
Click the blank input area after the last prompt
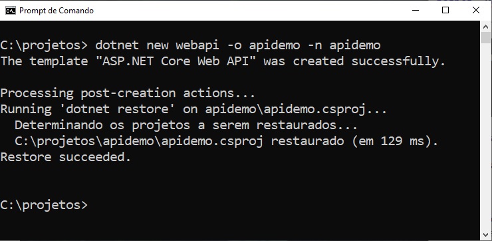click(x=283, y=205)
